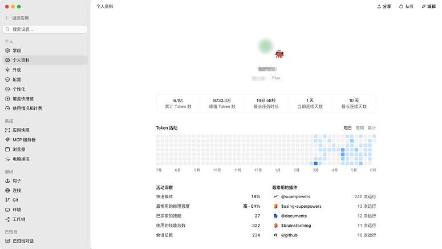Open the 使用情况和计费 gauge icon
Viewport: 442px width, 249px height.
[x=7, y=108]
